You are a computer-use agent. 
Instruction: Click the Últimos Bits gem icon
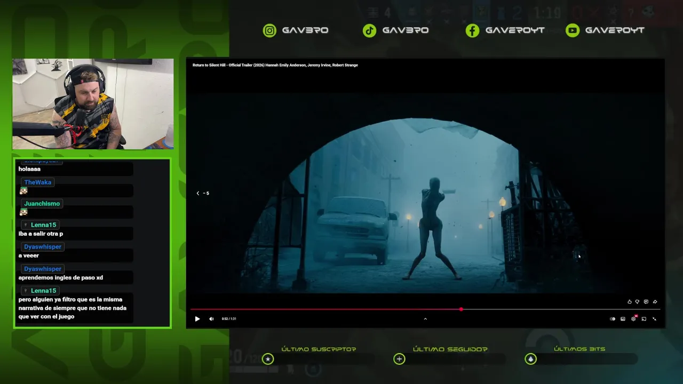[530, 359]
